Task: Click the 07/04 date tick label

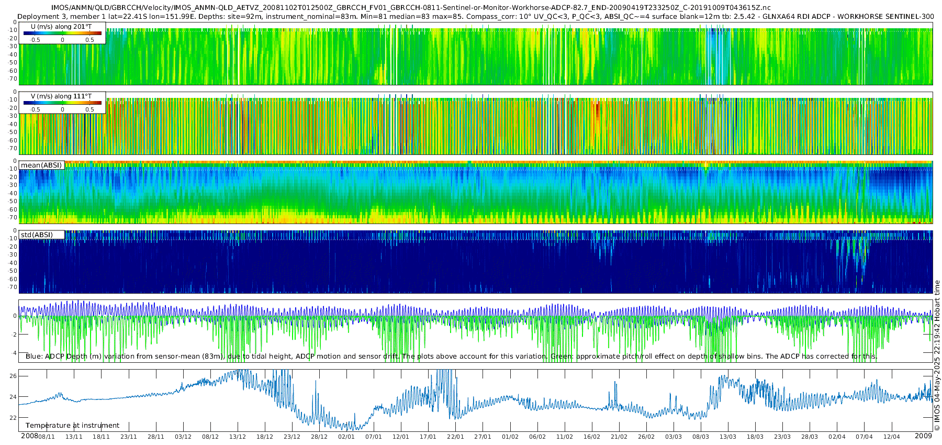Action: click(x=864, y=437)
